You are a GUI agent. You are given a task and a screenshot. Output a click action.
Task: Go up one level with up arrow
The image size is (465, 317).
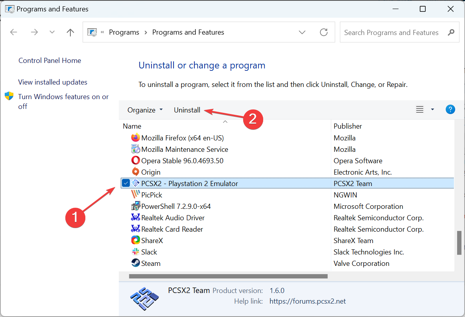[x=70, y=32]
